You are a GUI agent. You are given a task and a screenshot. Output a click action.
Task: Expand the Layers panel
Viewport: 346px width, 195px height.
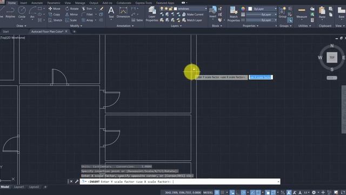pyautogui.click(x=176, y=26)
